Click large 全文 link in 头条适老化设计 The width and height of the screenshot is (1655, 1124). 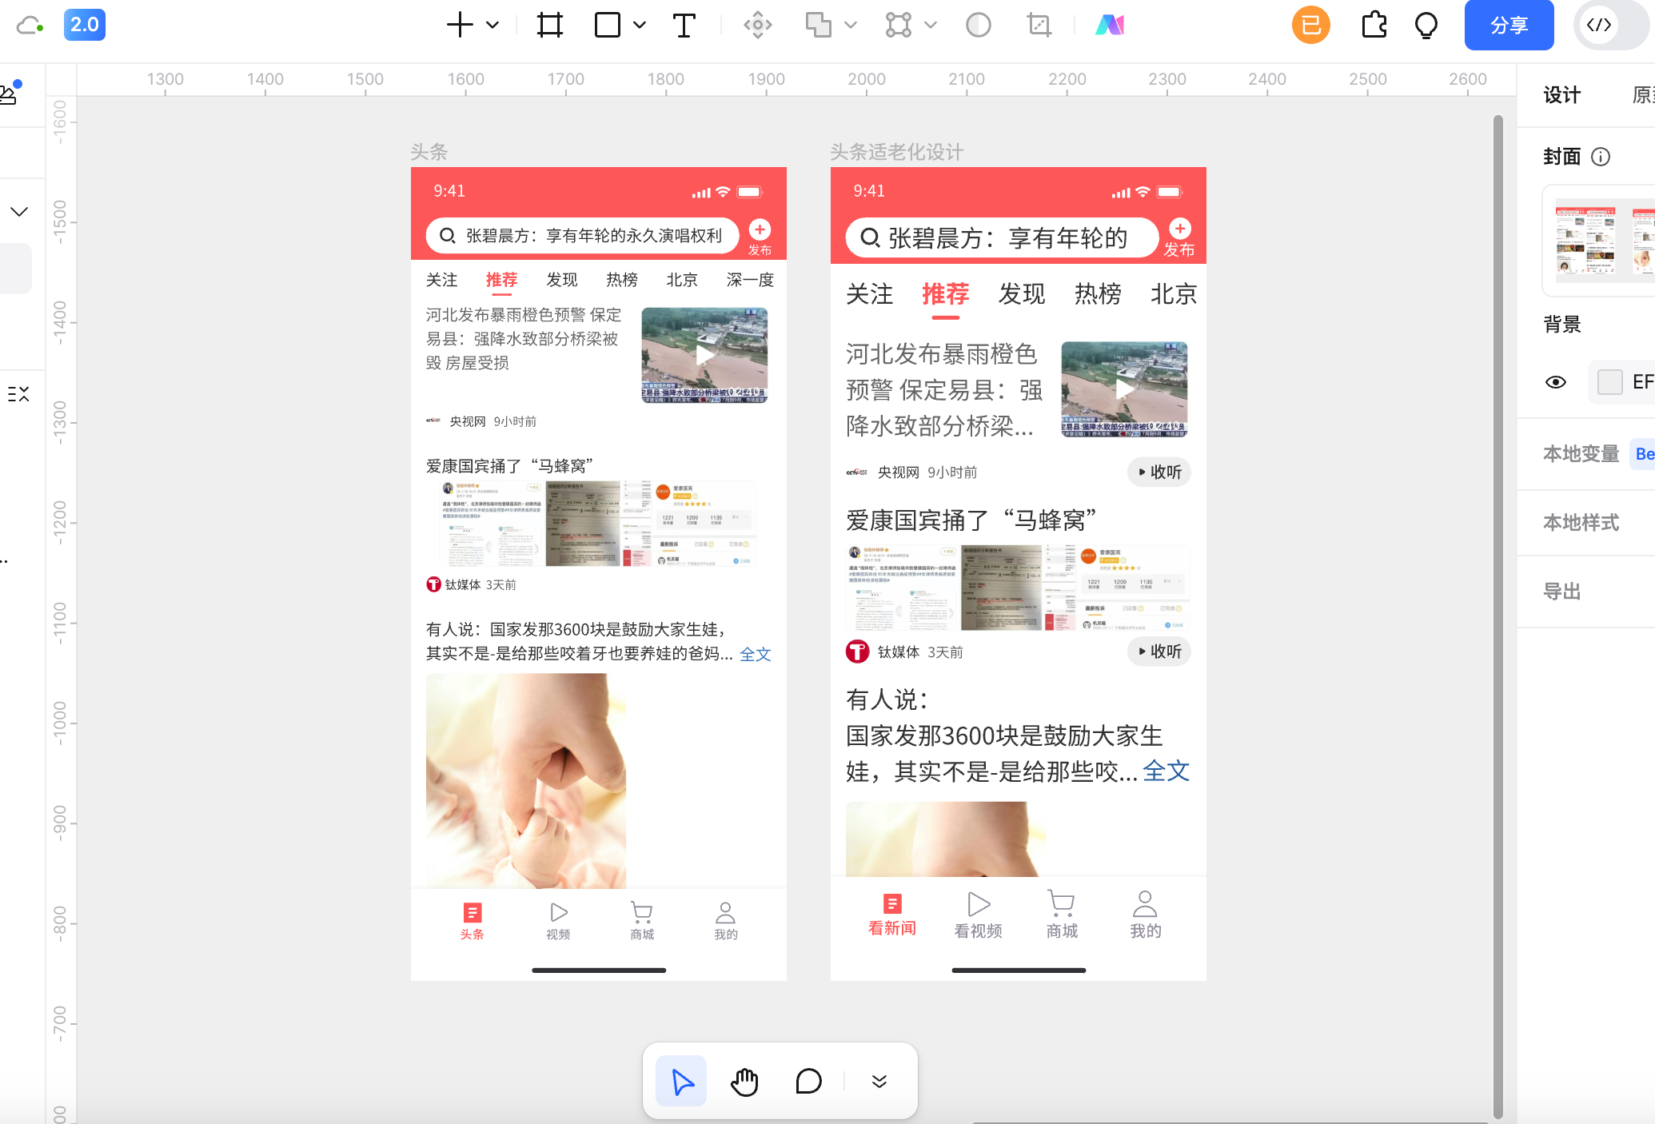pos(1166,771)
